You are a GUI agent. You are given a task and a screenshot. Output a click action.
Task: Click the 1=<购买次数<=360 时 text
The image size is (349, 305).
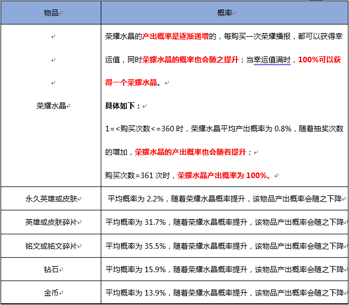pos(146,129)
